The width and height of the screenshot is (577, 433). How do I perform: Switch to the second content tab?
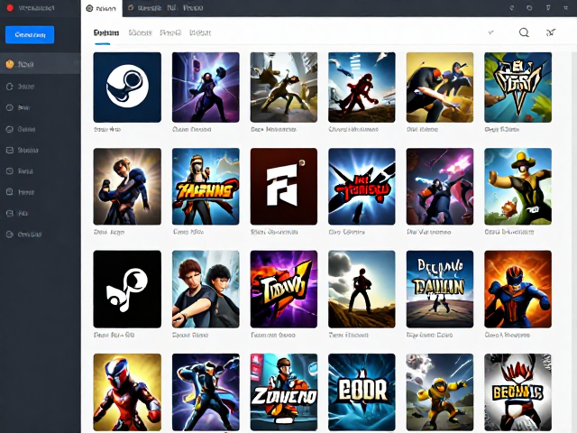tap(141, 32)
